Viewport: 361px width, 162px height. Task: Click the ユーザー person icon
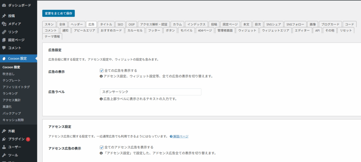[4, 147]
